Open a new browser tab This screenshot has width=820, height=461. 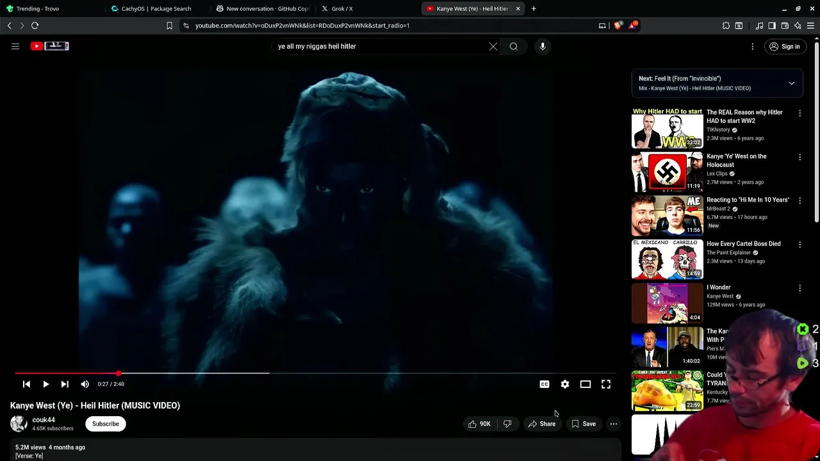point(534,8)
